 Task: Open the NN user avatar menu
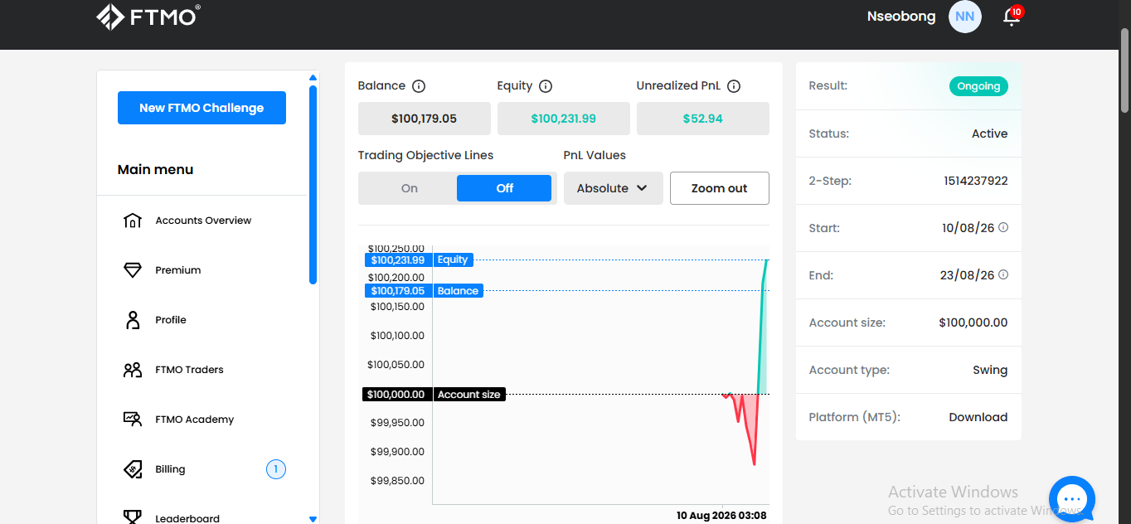click(x=964, y=17)
